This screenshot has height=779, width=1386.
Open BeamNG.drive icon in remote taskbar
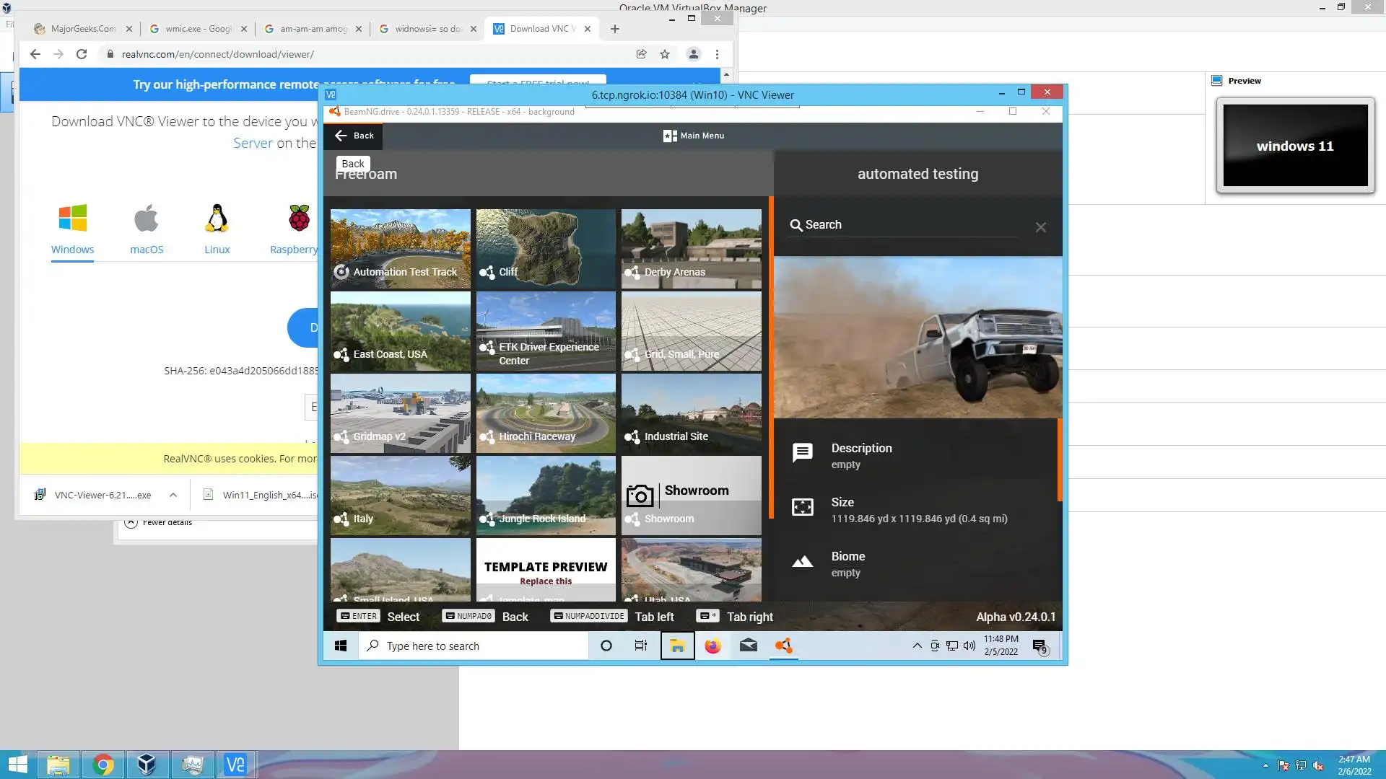pos(783,646)
